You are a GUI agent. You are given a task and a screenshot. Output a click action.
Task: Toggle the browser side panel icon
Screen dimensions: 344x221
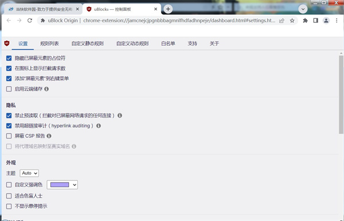pyautogui.click(x=315, y=21)
